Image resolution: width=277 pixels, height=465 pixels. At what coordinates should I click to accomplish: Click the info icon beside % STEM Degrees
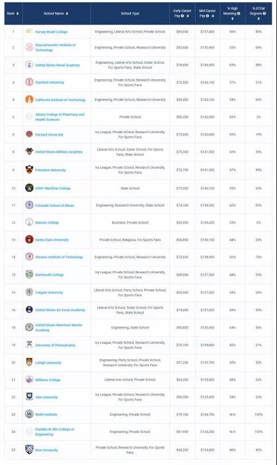(x=264, y=14)
